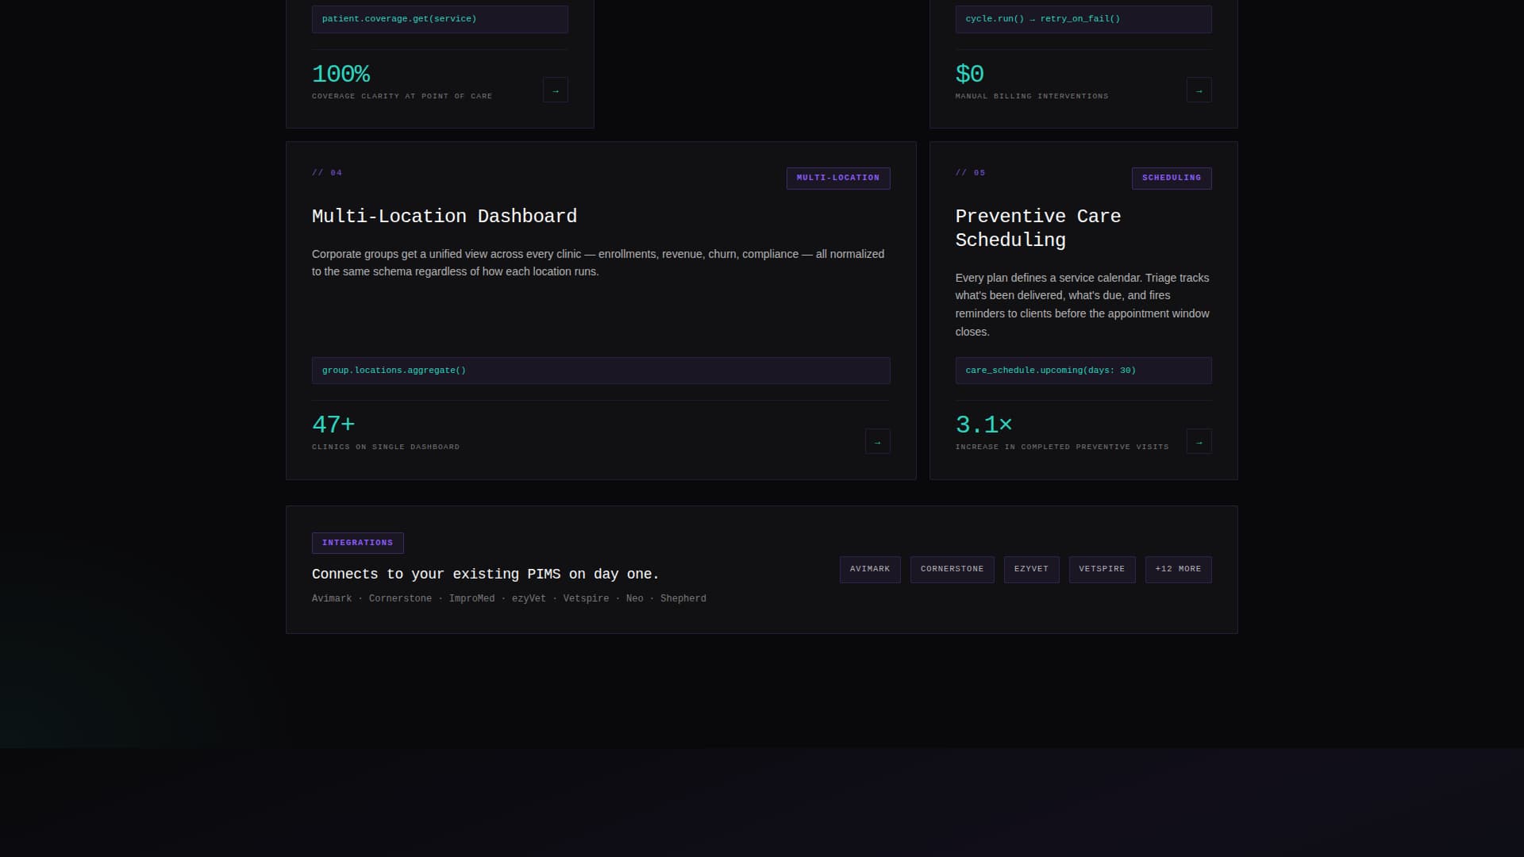Click arrow icon beside Coverage Clarity stat
The image size is (1524, 857).
[555, 90]
